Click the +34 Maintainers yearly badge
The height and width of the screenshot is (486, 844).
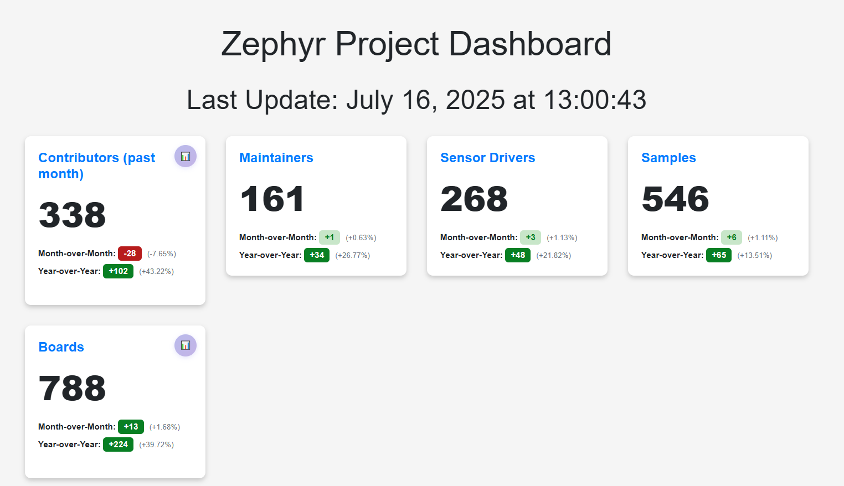point(317,255)
